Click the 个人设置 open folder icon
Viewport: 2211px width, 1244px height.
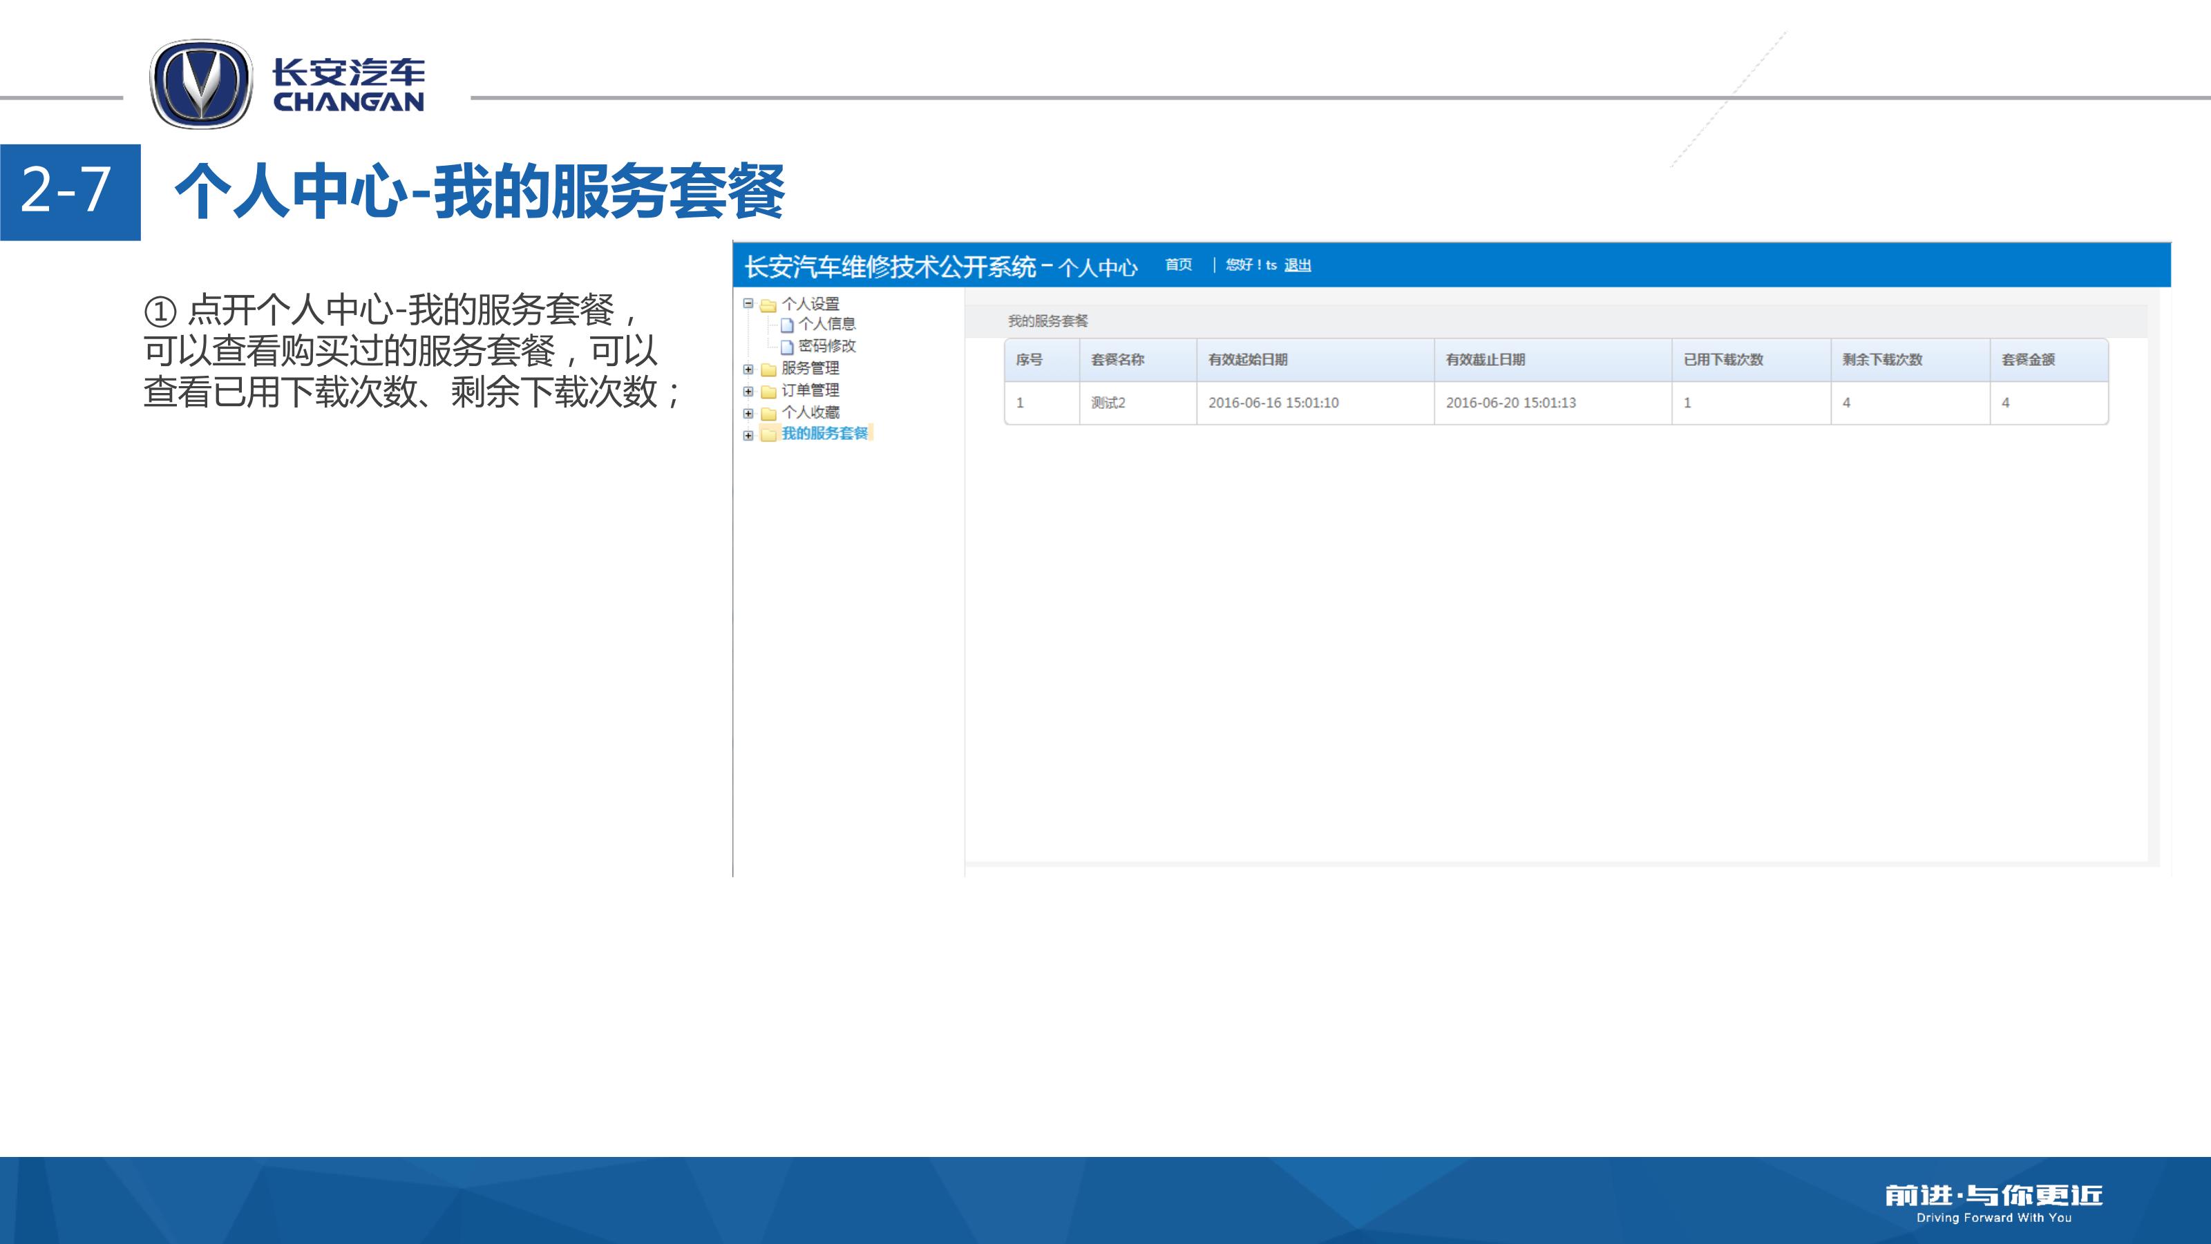tap(768, 305)
